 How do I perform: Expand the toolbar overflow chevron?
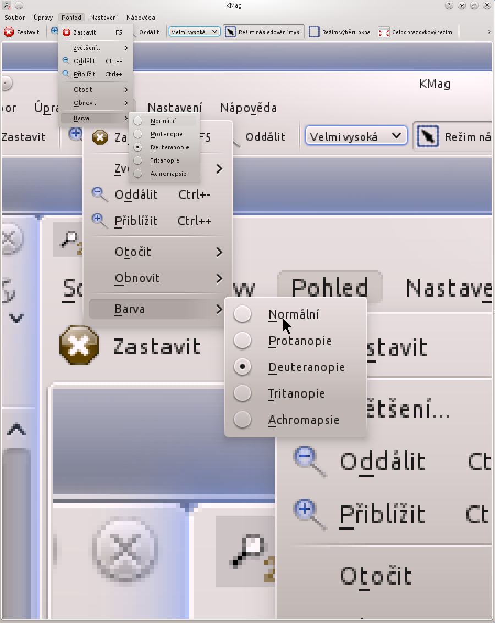pyautogui.click(x=489, y=32)
